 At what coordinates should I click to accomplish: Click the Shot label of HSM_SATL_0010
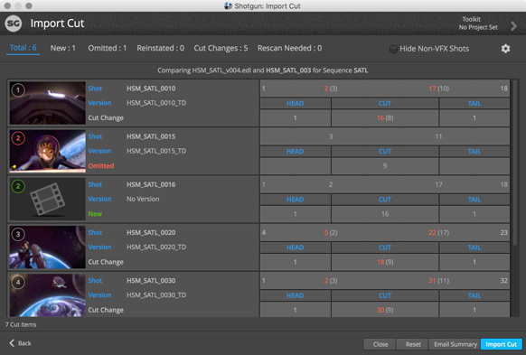(x=95, y=89)
